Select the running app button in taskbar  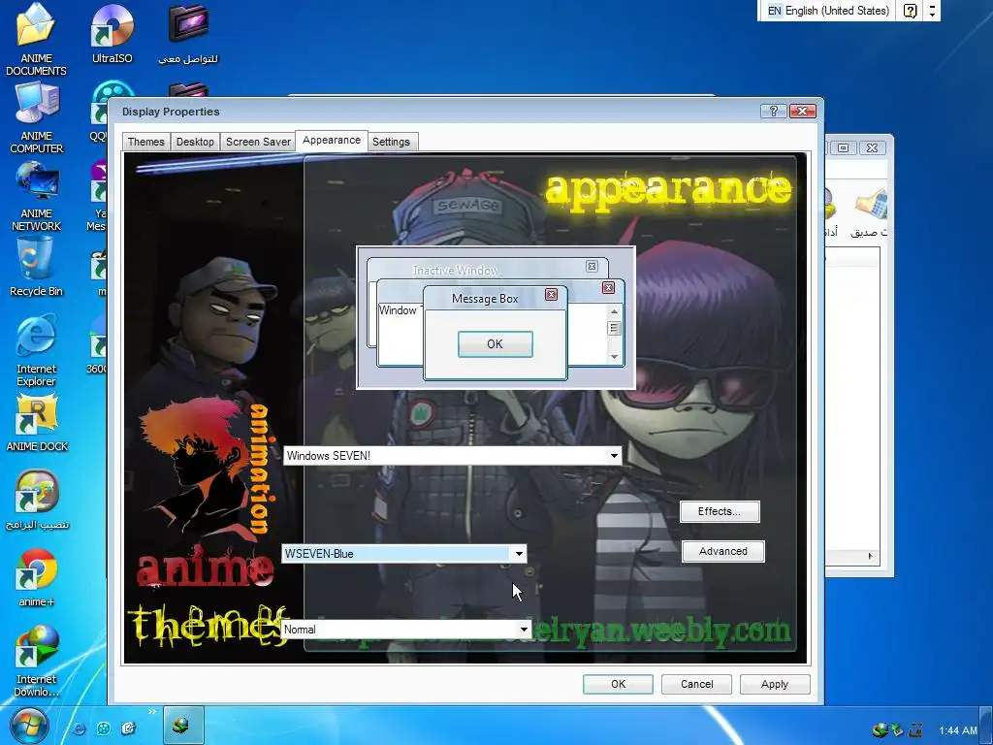point(183,726)
